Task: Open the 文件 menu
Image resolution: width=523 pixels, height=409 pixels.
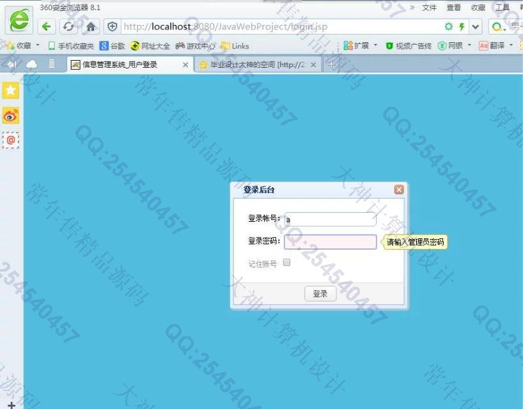Action: [429, 7]
